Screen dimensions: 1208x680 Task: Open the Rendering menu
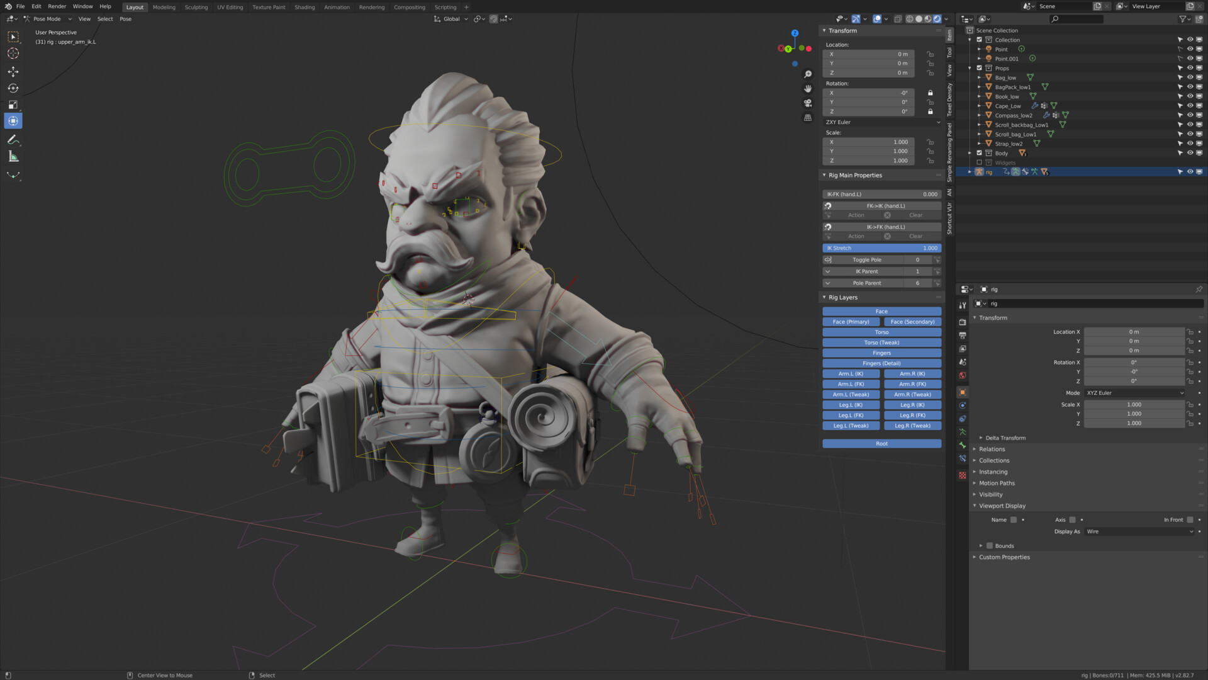371,7
